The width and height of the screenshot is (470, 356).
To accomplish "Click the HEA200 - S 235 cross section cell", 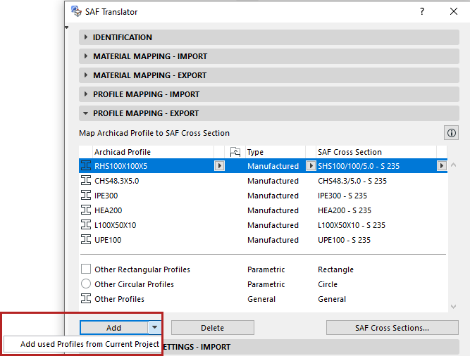I will (345, 210).
